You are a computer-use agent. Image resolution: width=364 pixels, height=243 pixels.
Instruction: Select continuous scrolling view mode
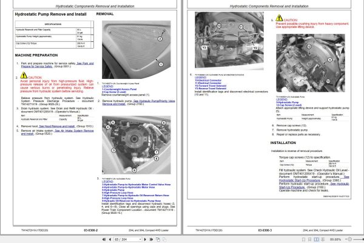tap(309, 239)
